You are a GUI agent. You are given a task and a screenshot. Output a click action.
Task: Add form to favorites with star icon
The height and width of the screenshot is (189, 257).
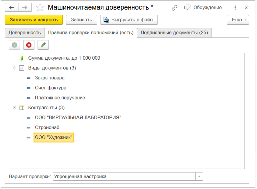pos(40,7)
